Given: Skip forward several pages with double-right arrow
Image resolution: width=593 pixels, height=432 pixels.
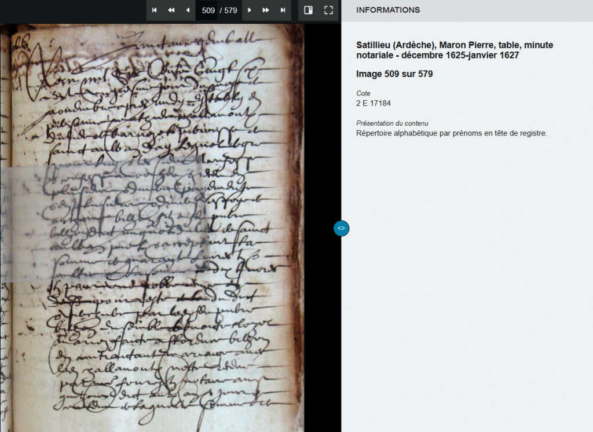Looking at the screenshot, I should (x=266, y=10).
